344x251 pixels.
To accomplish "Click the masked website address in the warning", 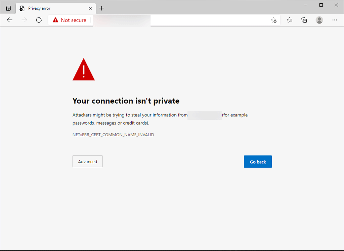I will click(204, 115).
